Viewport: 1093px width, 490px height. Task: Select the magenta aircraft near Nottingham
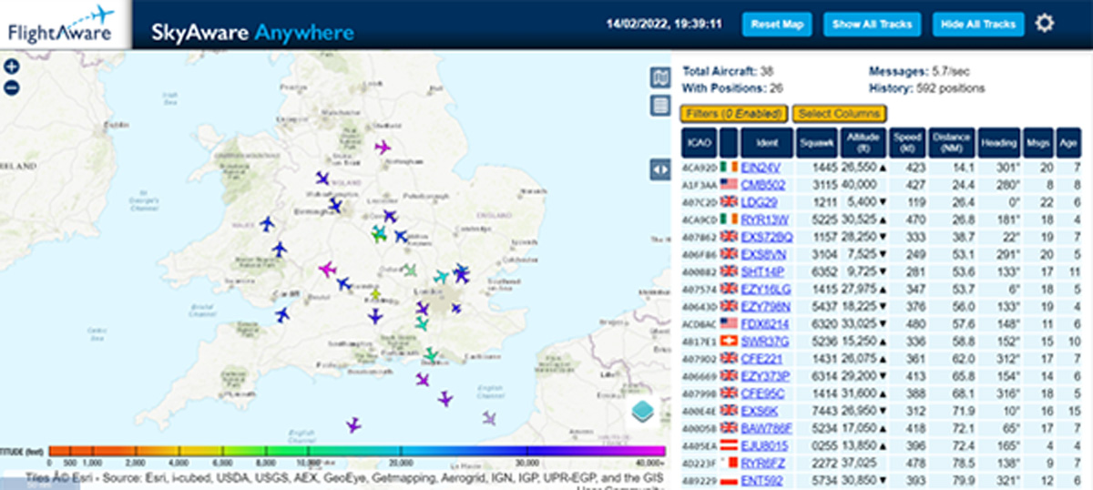pyautogui.click(x=383, y=148)
